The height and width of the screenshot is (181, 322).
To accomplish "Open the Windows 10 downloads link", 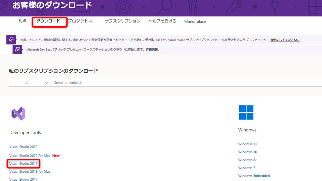I will [247, 152].
